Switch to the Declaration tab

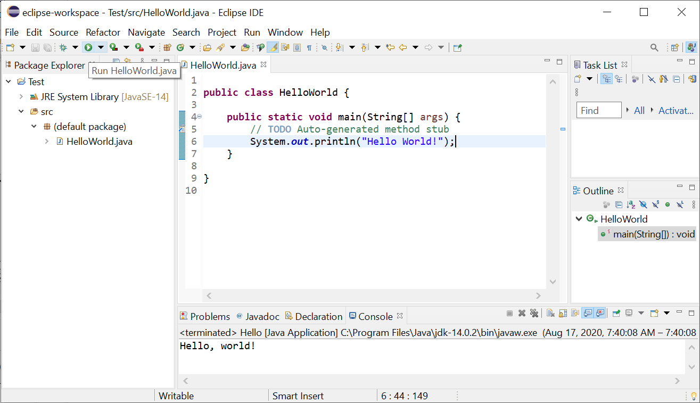[x=314, y=316]
